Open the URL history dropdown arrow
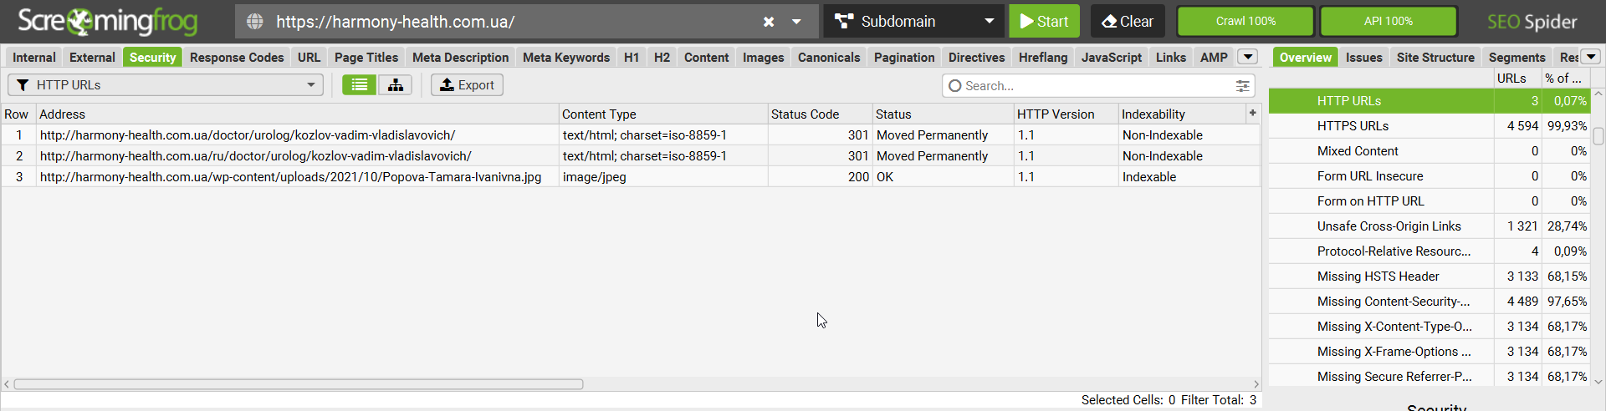This screenshot has height=411, width=1606. pyautogui.click(x=796, y=22)
